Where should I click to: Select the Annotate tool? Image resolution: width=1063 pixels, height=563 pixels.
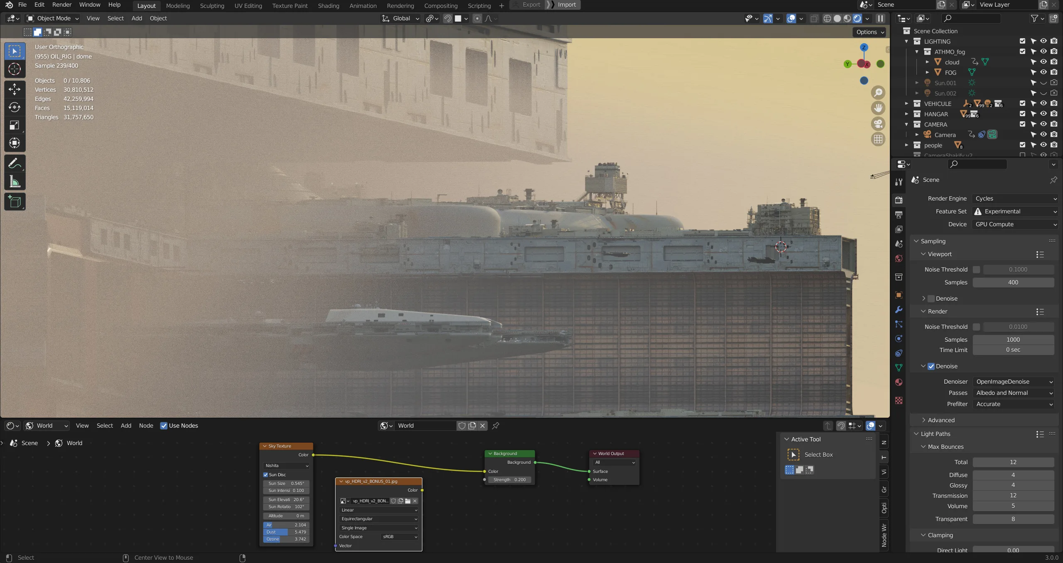click(x=15, y=164)
